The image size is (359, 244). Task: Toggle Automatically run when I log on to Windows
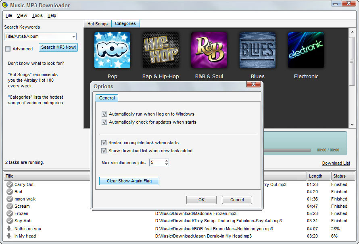pyautogui.click(x=104, y=114)
